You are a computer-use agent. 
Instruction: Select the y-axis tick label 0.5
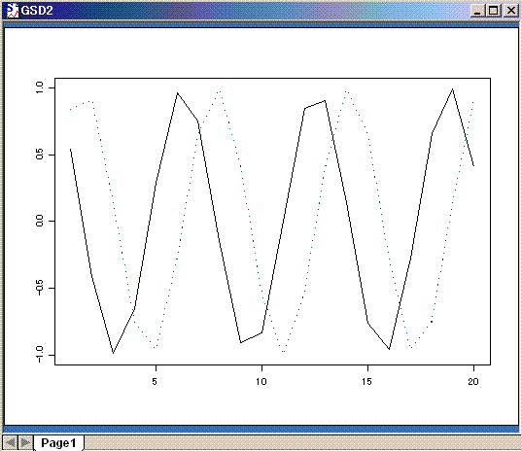pyautogui.click(x=40, y=155)
